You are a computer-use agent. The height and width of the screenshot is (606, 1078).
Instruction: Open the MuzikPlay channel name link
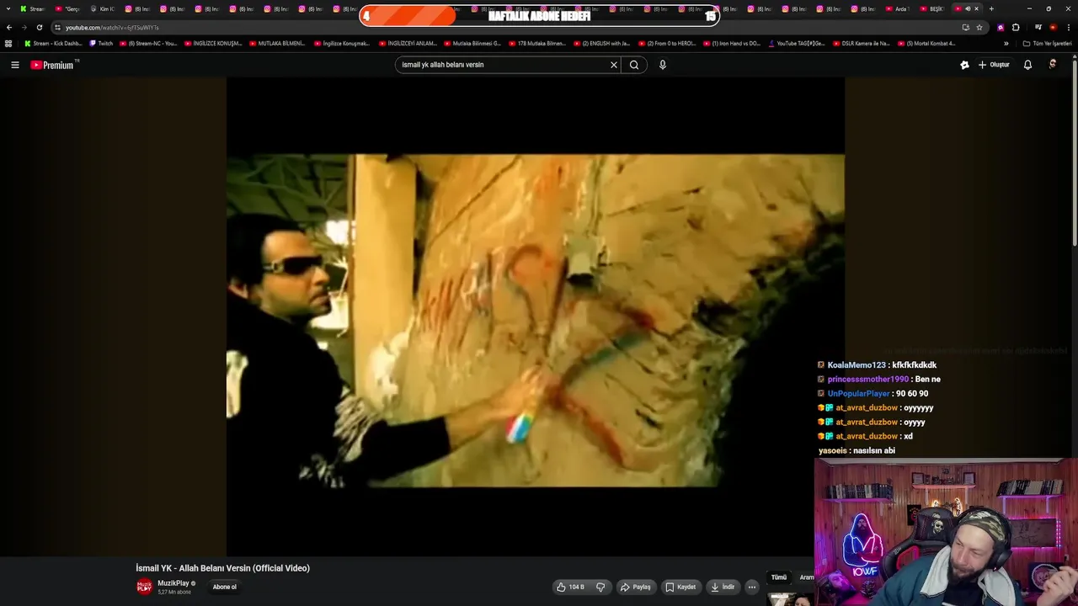coord(173,583)
